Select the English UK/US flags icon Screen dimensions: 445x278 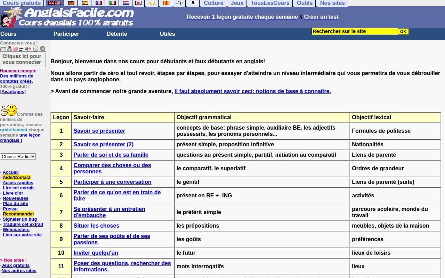pos(54,3)
